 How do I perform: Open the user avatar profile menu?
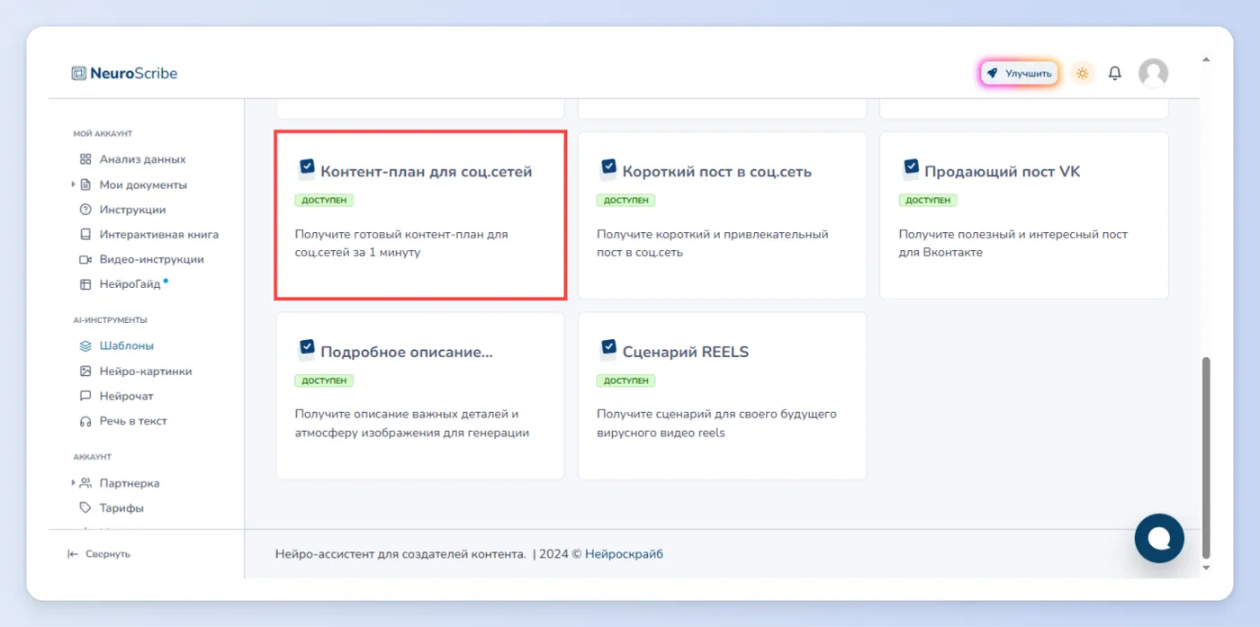pyautogui.click(x=1153, y=73)
